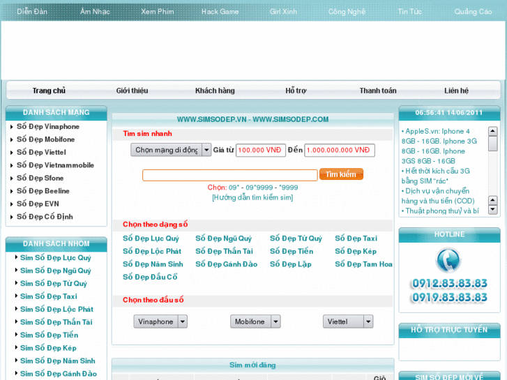
Task: Open Số Đẹp EVN link
Action: (38, 204)
